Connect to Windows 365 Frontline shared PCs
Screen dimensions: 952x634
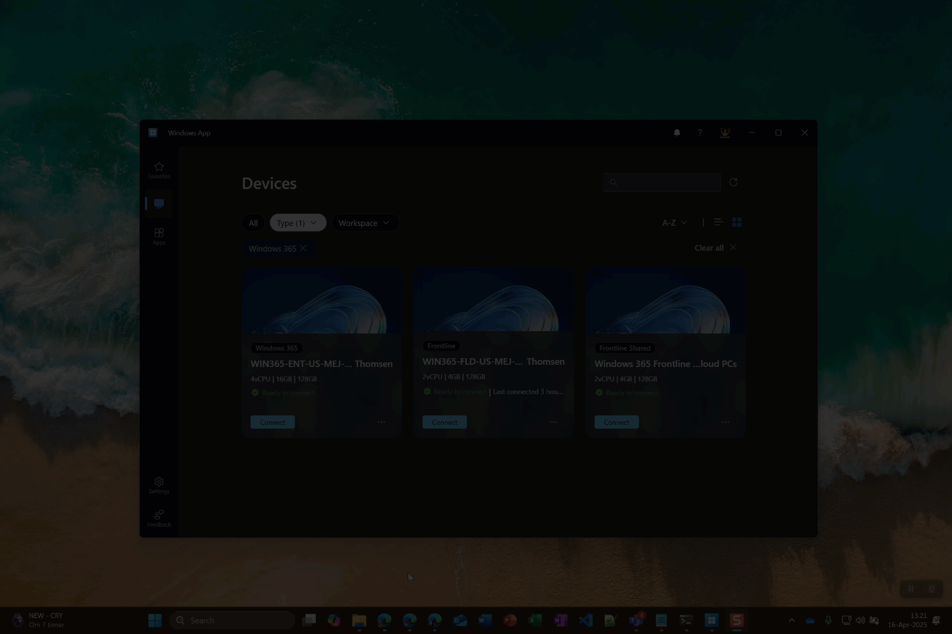click(x=617, y=422)
